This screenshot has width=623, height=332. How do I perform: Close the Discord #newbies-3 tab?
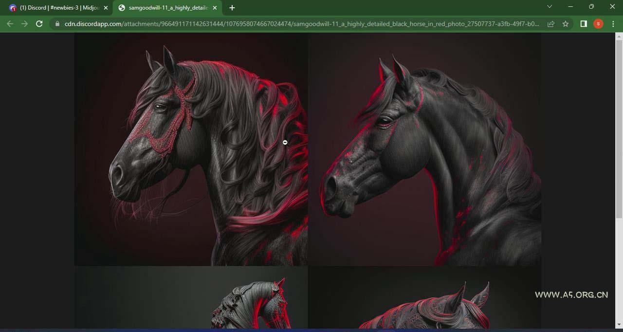point(106,8)
